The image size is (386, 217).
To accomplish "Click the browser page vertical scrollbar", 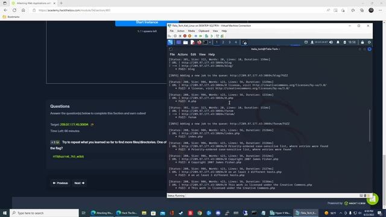I will (384, 181).
